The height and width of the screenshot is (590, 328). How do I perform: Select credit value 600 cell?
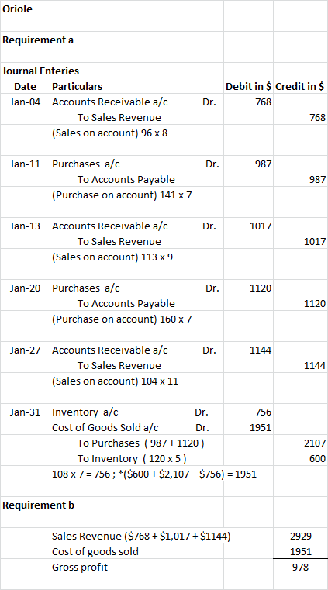[300, 459]
